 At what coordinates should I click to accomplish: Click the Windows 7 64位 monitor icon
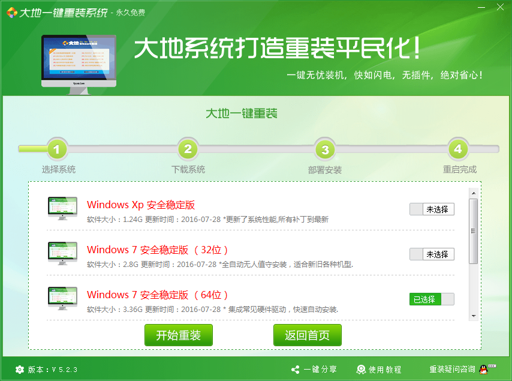pos(62,298)
